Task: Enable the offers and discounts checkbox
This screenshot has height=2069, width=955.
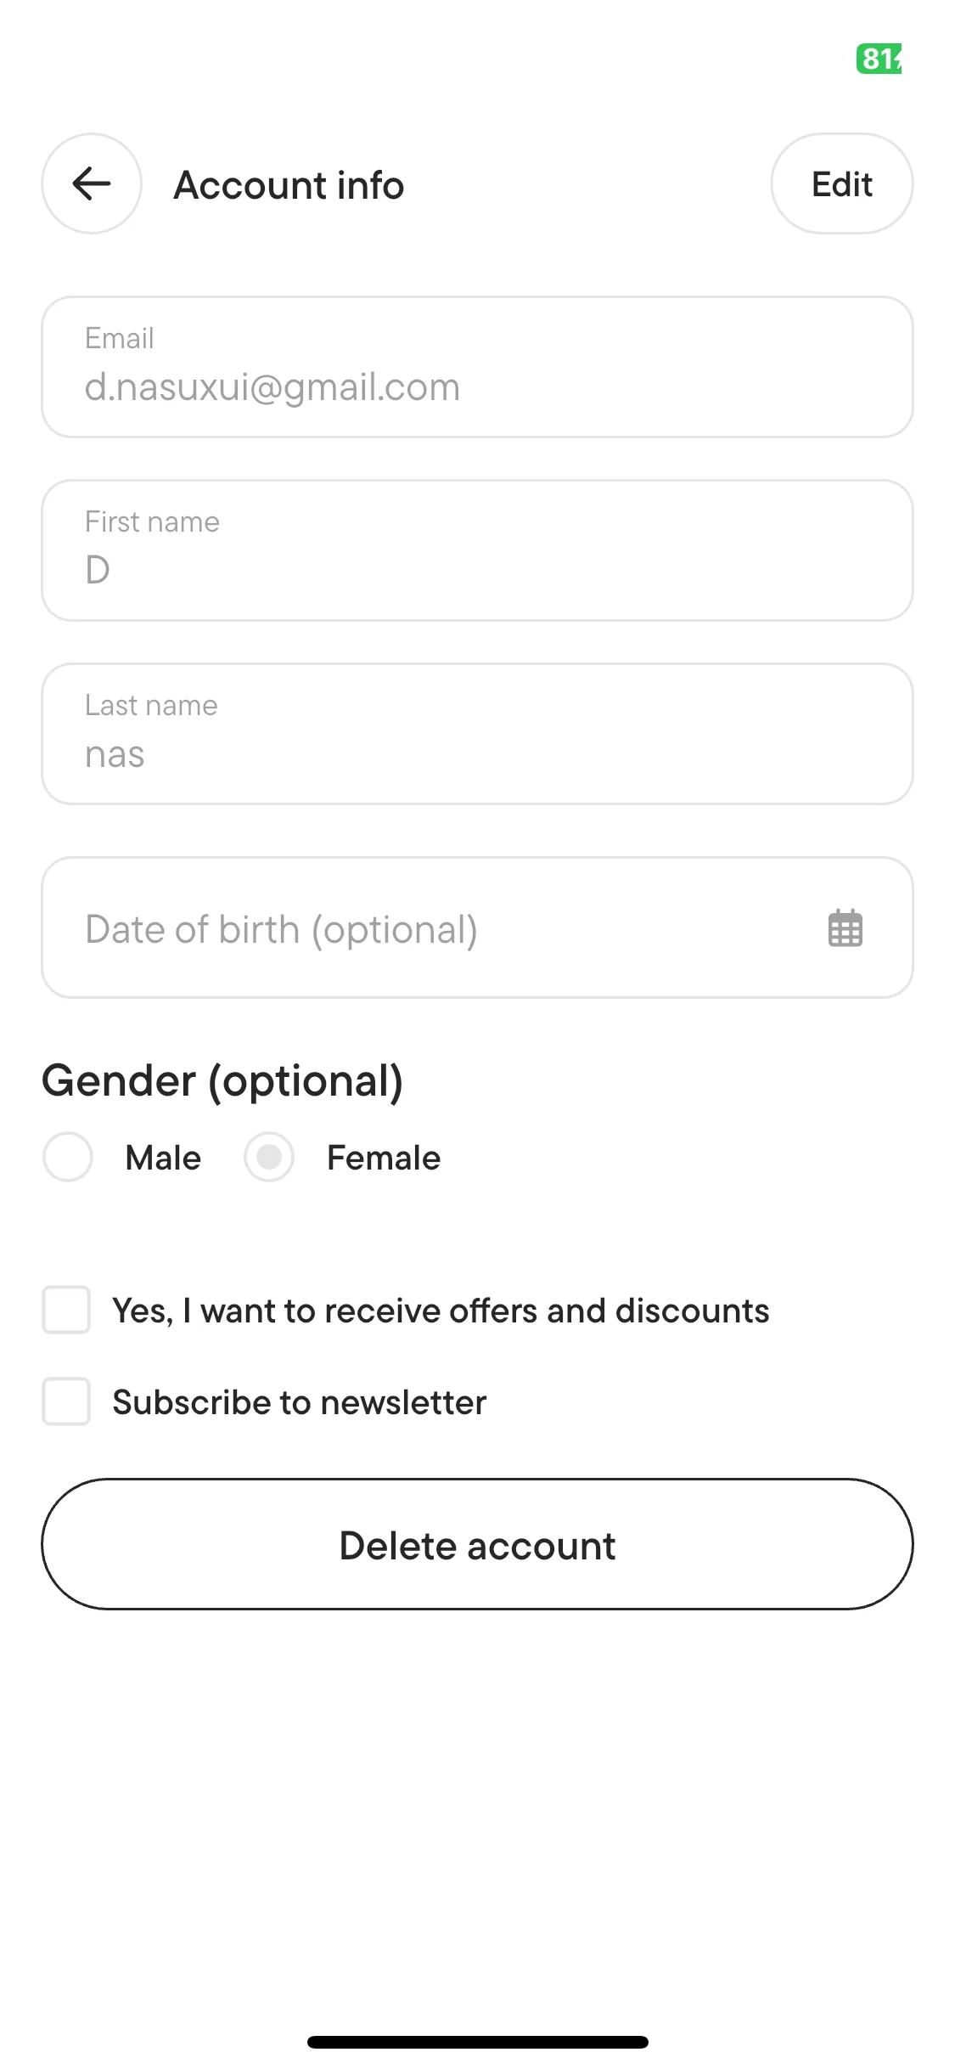Action: (66, 1310)
